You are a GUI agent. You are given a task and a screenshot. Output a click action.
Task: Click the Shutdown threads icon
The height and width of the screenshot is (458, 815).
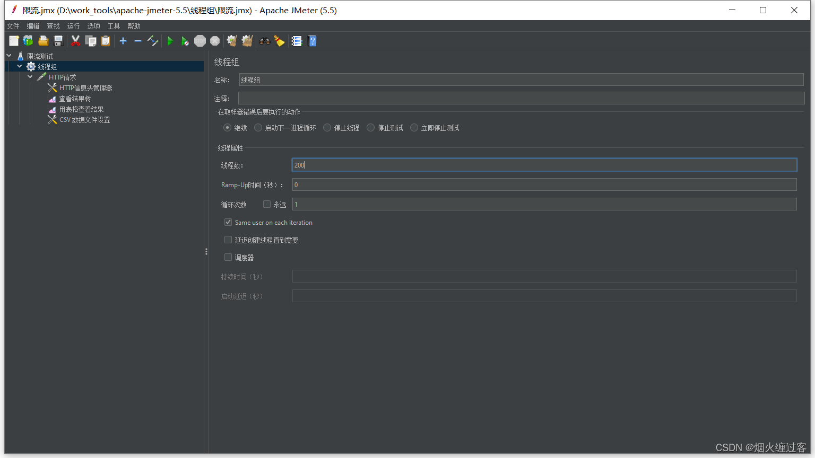click(215, 41)
